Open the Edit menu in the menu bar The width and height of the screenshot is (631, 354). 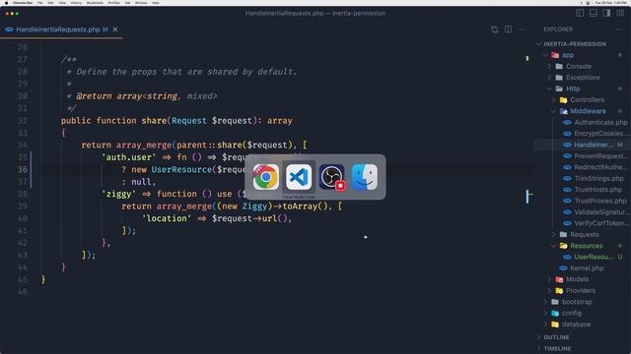[50, 3]
